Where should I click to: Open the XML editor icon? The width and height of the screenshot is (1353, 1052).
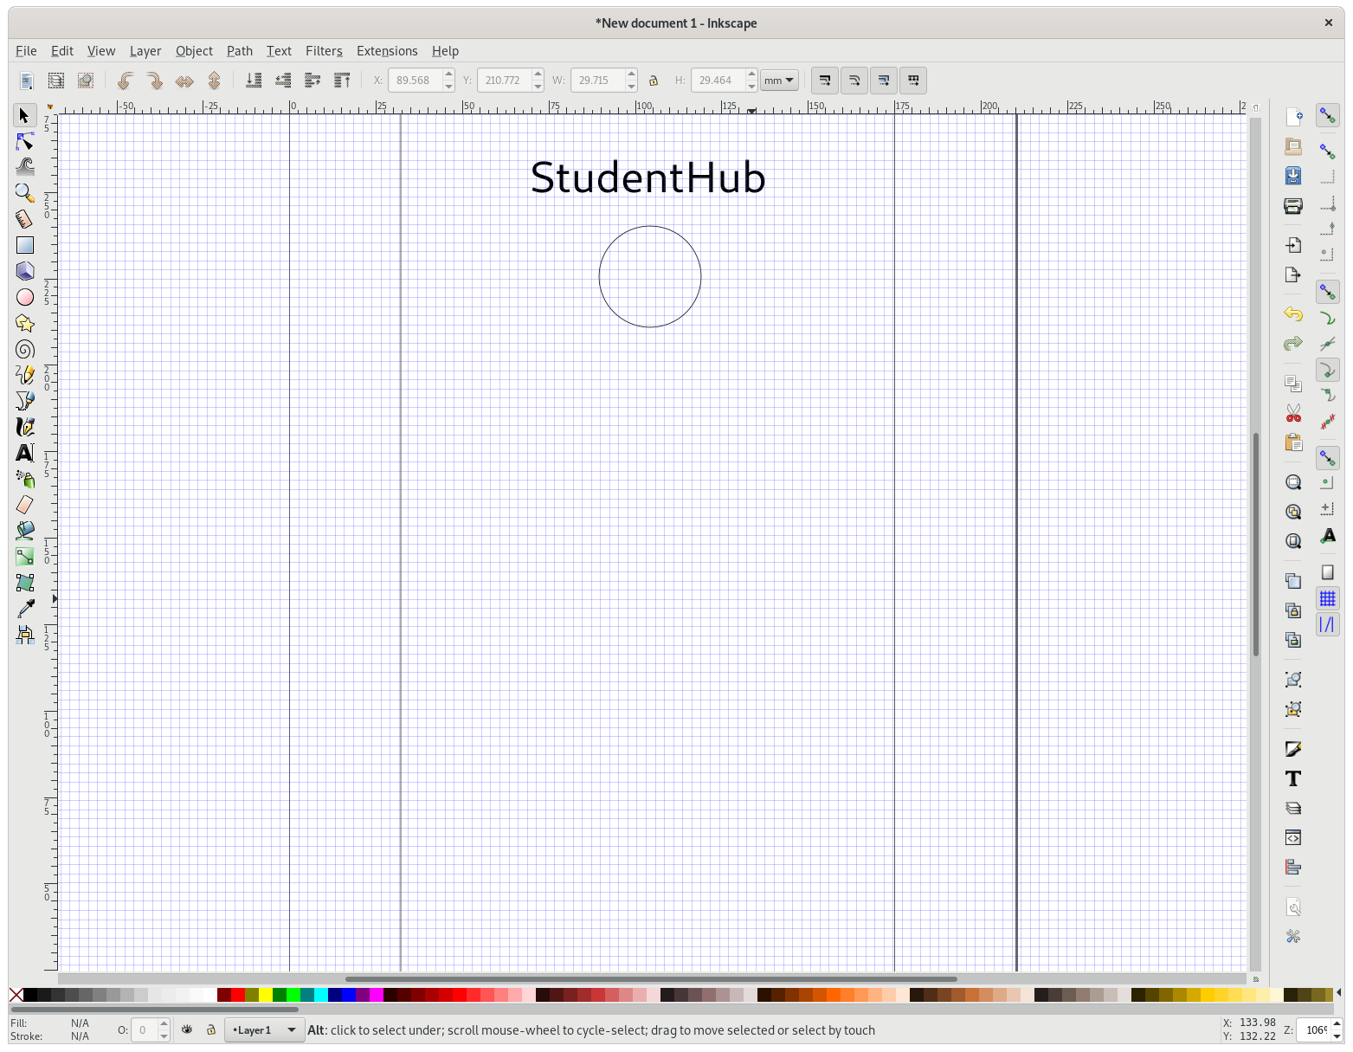[1293, 837]
